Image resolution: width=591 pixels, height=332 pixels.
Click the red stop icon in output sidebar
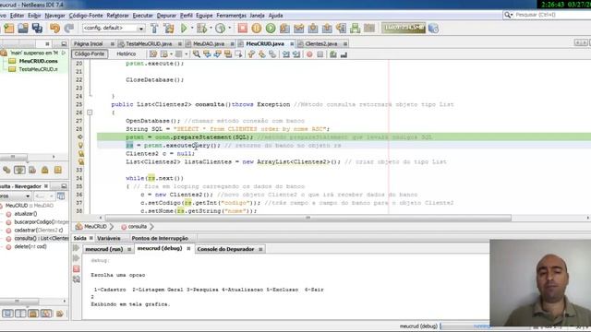77,268
